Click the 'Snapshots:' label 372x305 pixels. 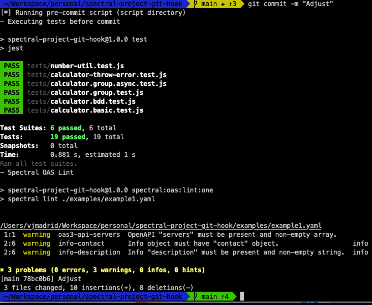19,146
